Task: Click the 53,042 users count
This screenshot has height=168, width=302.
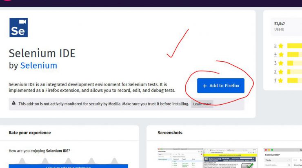Action: pos(280,24)
